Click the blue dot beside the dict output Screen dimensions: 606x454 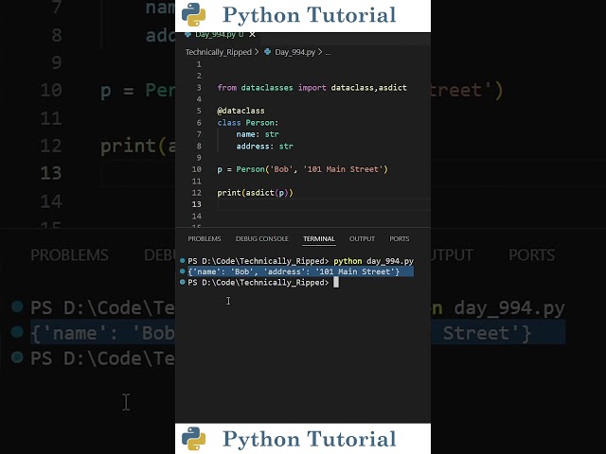tap(183, 271)
